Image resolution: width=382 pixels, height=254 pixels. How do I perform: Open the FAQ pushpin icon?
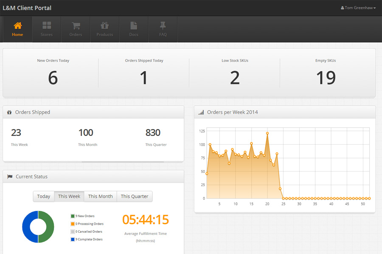tap(163, 25)
